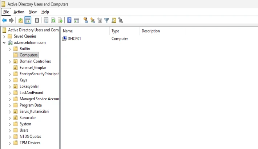Click the ad.sercebilisim.com domain icon

click(x=10, y=43)
